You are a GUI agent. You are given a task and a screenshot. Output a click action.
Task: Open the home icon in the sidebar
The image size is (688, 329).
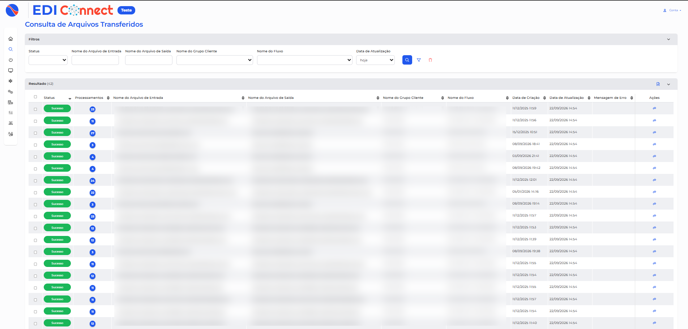tap(10, 39)
